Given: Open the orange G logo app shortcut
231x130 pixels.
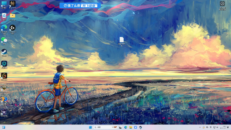Looking at the screenshot, I should [x=4, y=77].
